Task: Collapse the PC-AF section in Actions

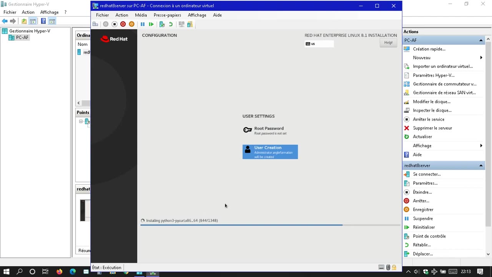Action: pos(481,40)
